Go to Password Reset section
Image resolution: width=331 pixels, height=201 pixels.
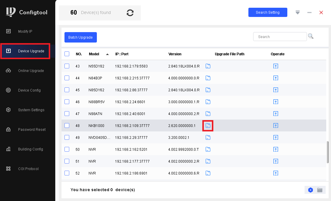click(x=32, y=130)
